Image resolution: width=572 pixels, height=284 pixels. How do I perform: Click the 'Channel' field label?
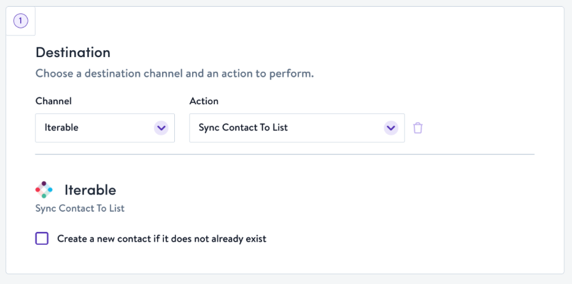53,101
